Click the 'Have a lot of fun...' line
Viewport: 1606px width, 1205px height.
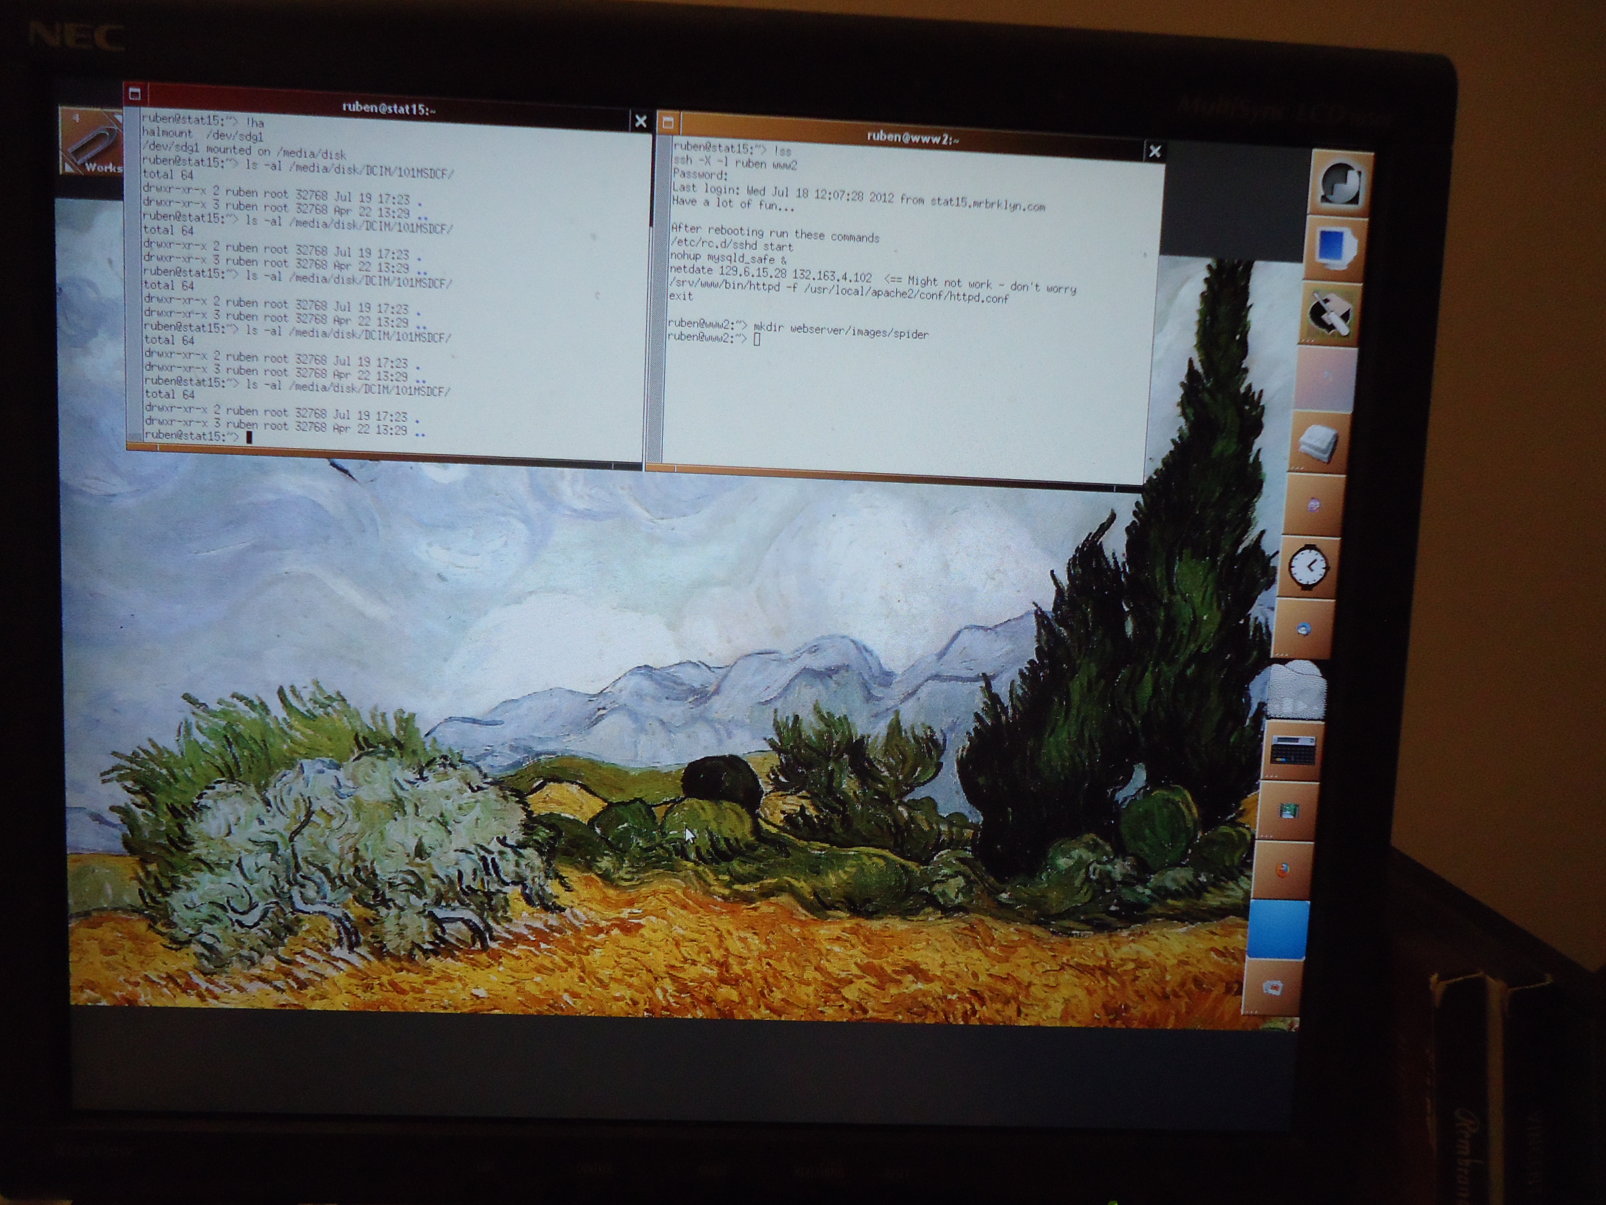point(734,203)
